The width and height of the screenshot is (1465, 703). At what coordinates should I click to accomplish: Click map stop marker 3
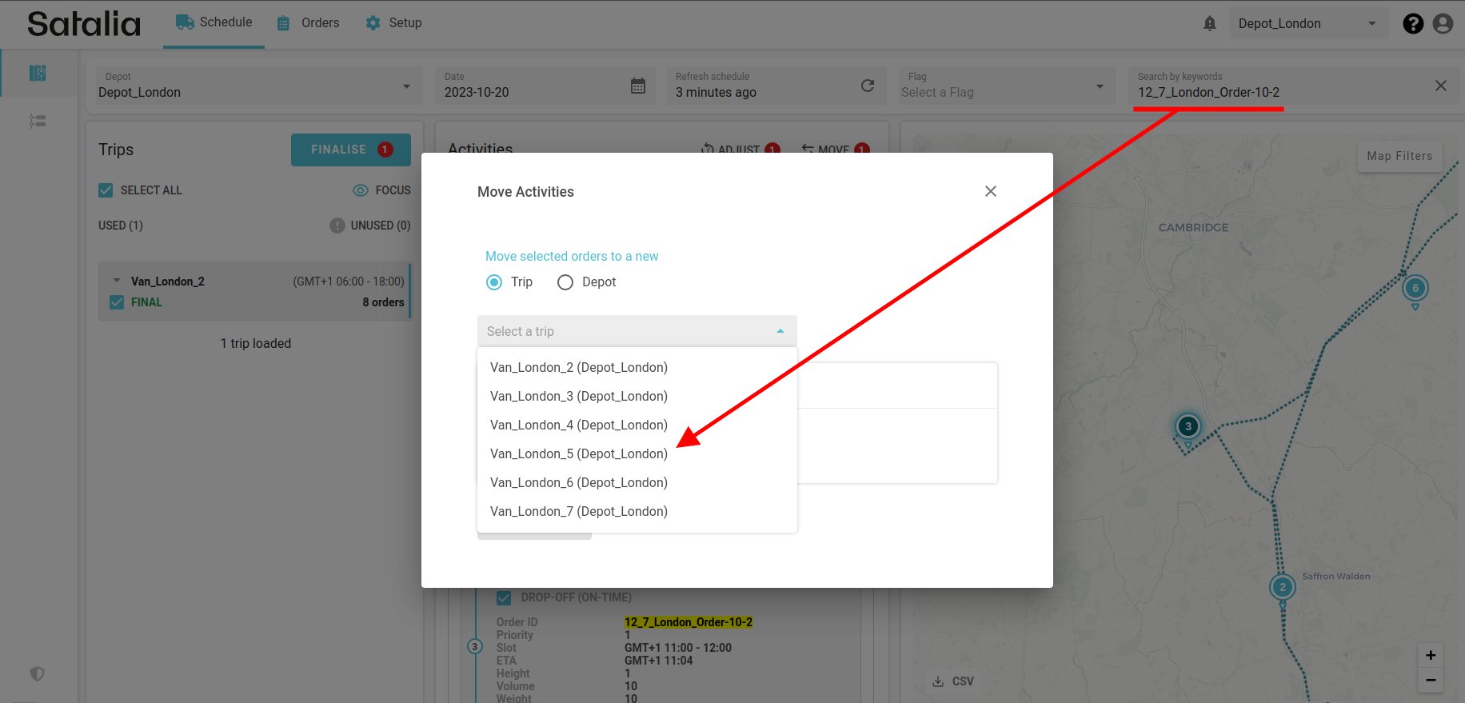pos(1188,426)
